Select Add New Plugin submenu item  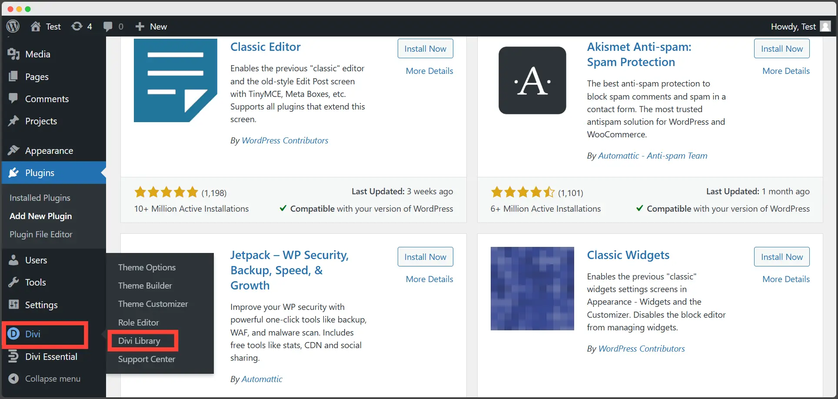pyautogui.click(x=41, y=216)
